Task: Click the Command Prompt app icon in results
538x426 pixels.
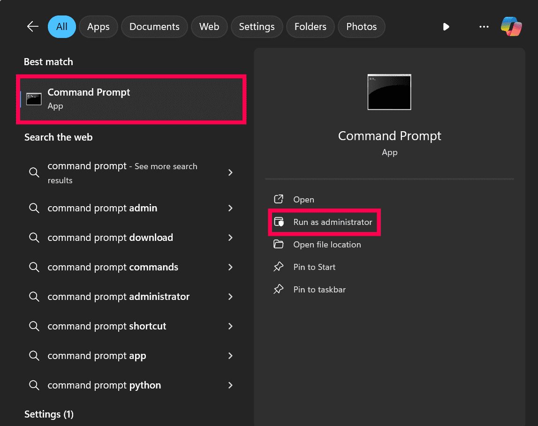Action: tap(34, 99)
